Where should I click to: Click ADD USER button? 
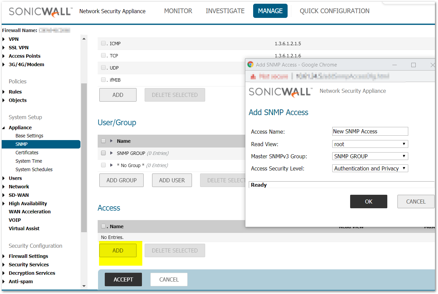[172, 180]
